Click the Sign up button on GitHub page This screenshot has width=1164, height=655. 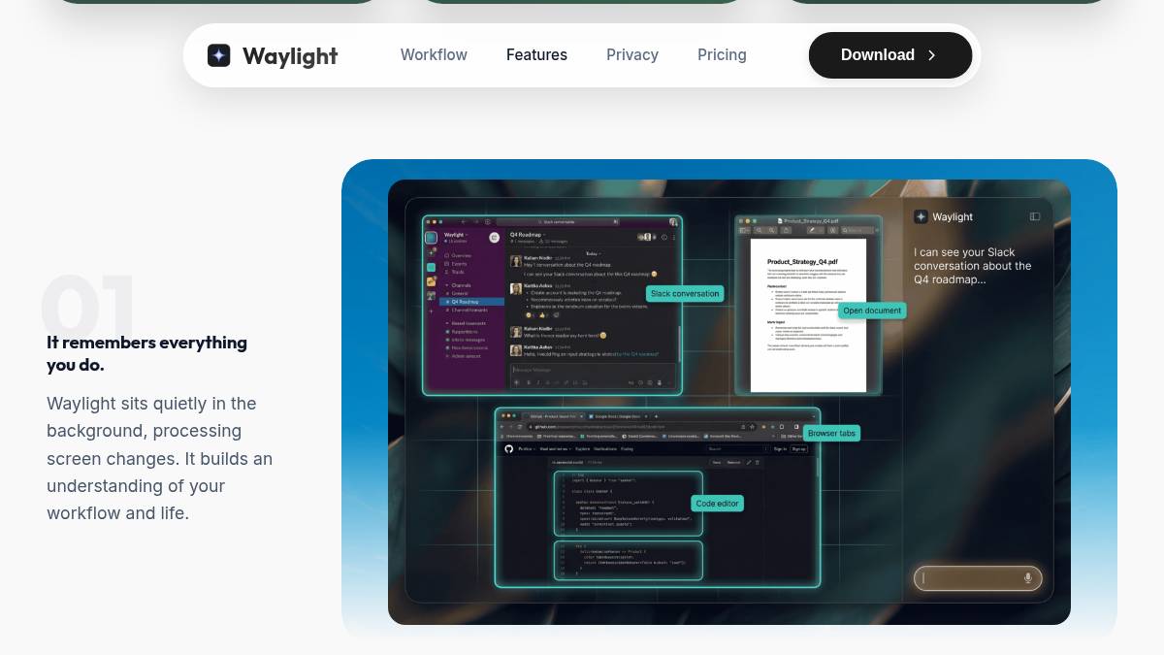798,449
